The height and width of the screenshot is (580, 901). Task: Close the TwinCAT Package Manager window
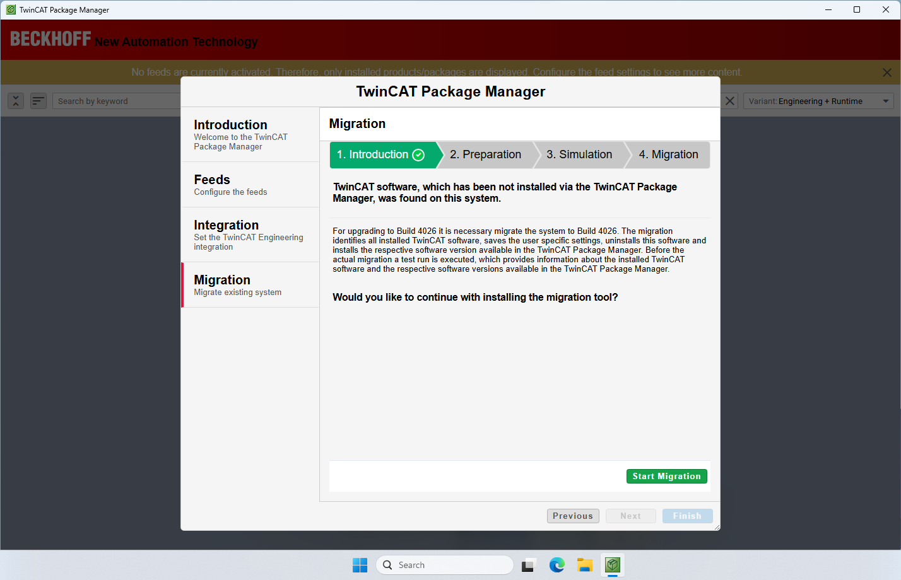click(886, 9)
